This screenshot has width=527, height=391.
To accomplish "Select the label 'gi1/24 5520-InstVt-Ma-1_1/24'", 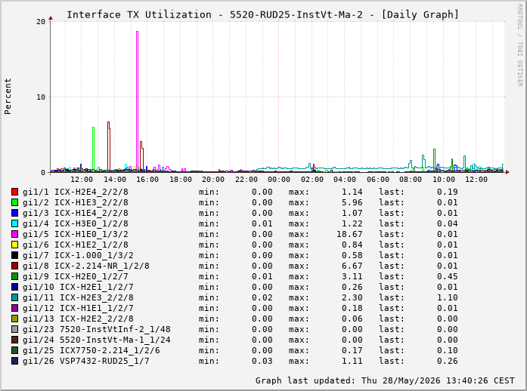I will point(97,340).
